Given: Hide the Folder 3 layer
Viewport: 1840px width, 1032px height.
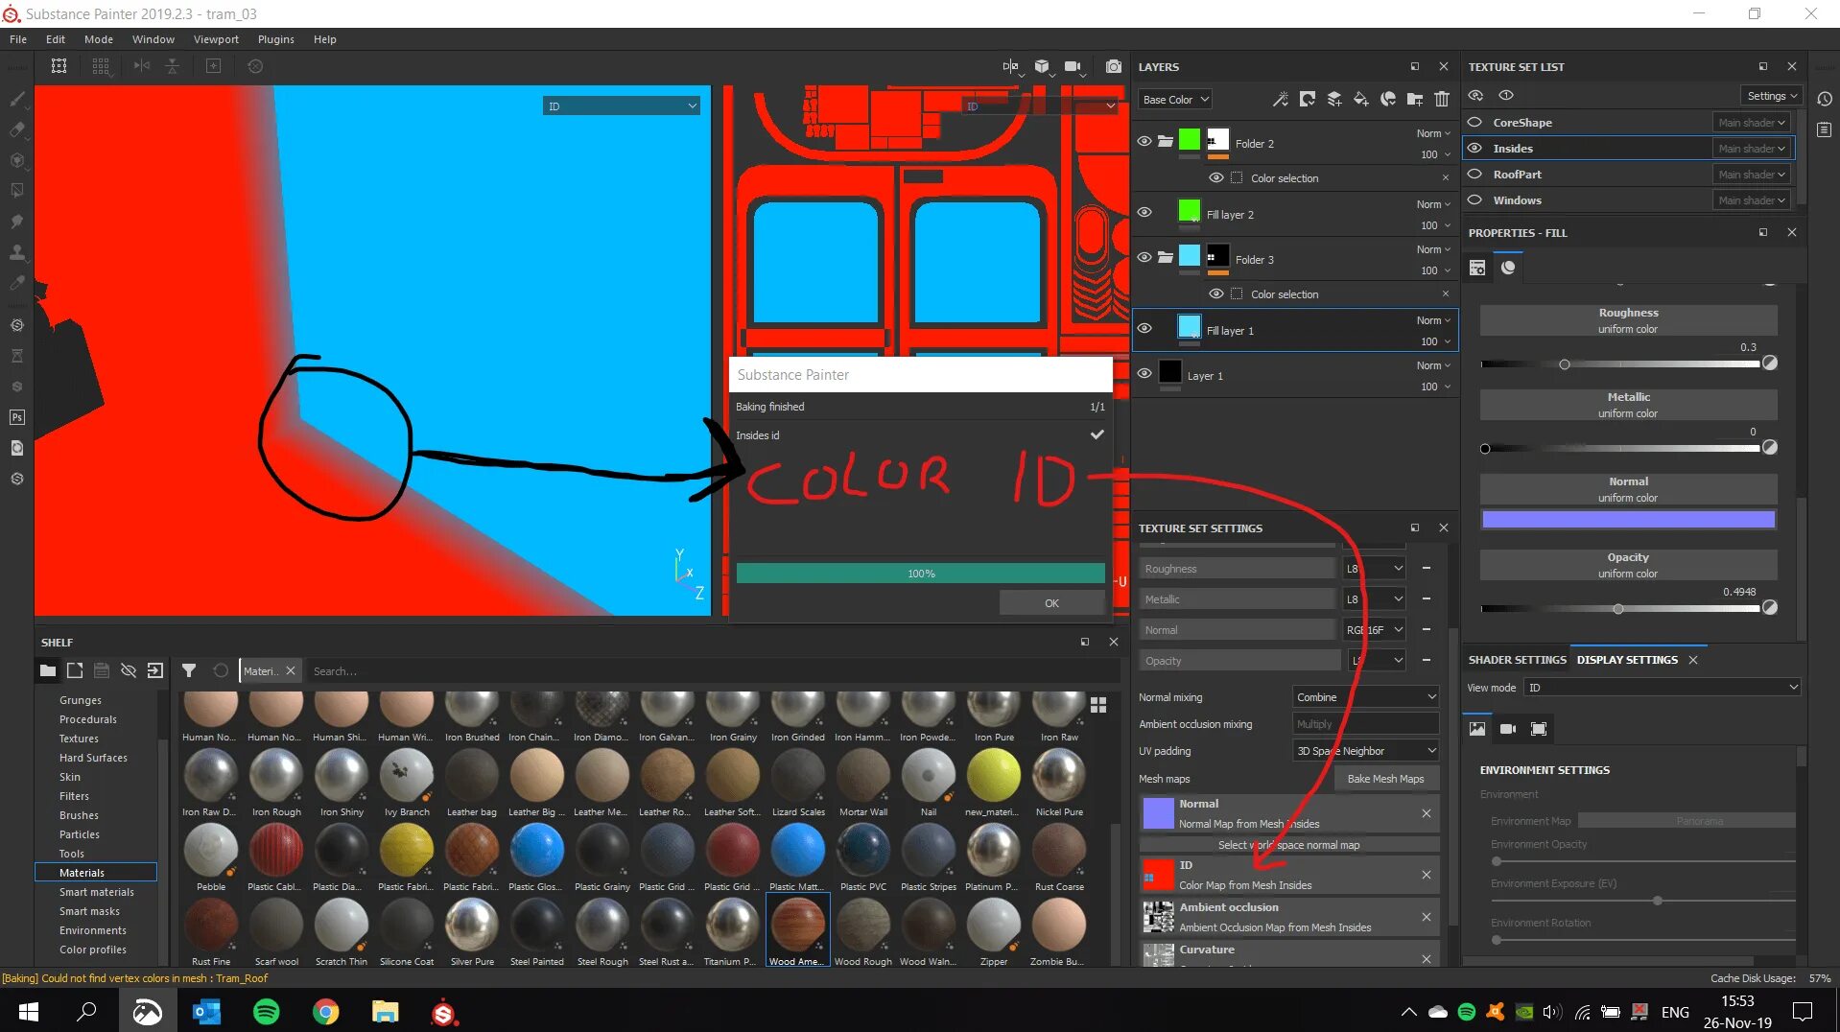Looking at the screenshot, I should tap(1144, 257).
